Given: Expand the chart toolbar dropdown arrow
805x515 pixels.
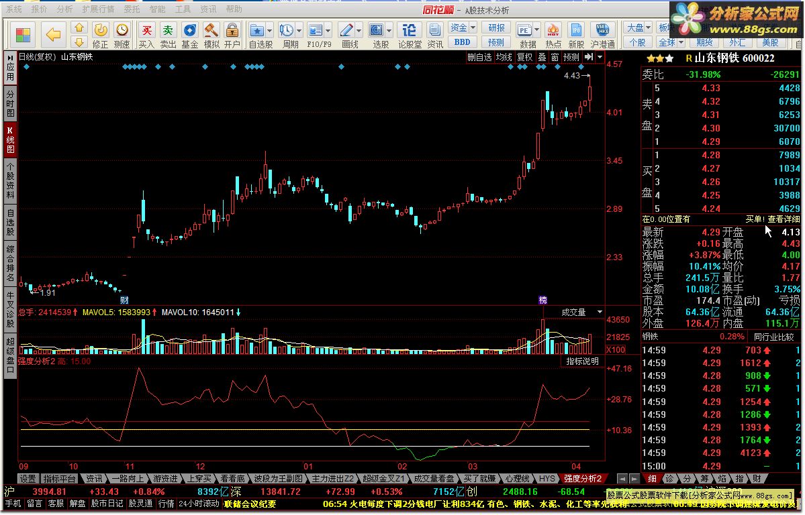Looking at the screenshot, I should pyautogui.click(x=600, y=57).
